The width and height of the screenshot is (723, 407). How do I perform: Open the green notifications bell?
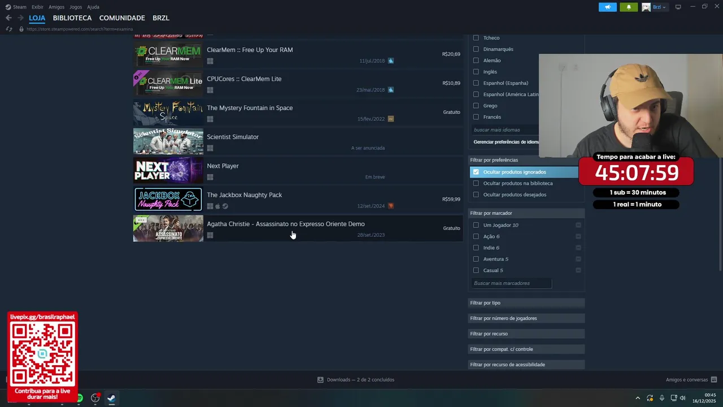pyautogui.click(x=629, y=7)
